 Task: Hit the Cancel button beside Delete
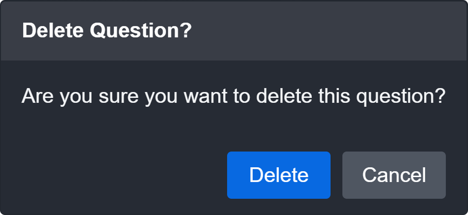point(394,175)
